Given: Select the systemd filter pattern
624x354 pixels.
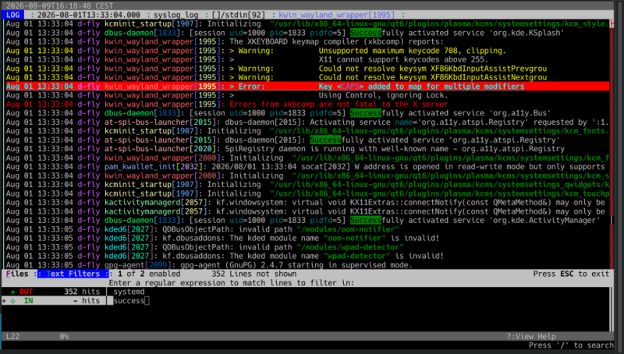Looking at the screenshot, I should pos(129,292).
